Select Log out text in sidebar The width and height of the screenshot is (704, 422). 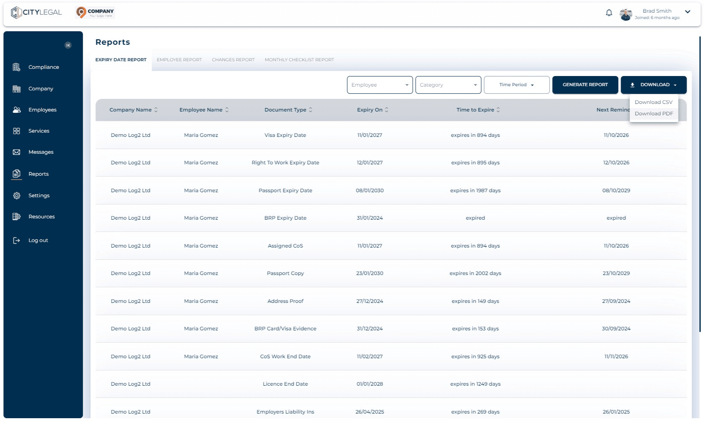tap(38, 240)
